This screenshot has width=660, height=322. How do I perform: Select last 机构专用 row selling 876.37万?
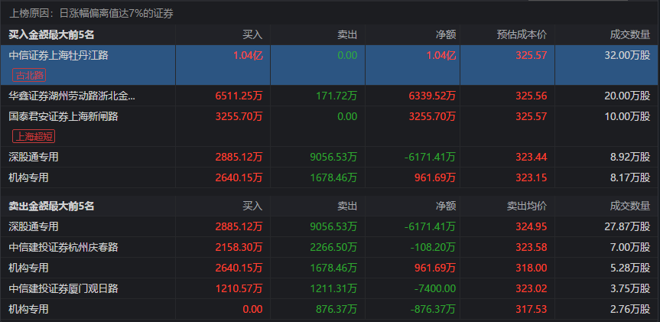tap(330, 309)
